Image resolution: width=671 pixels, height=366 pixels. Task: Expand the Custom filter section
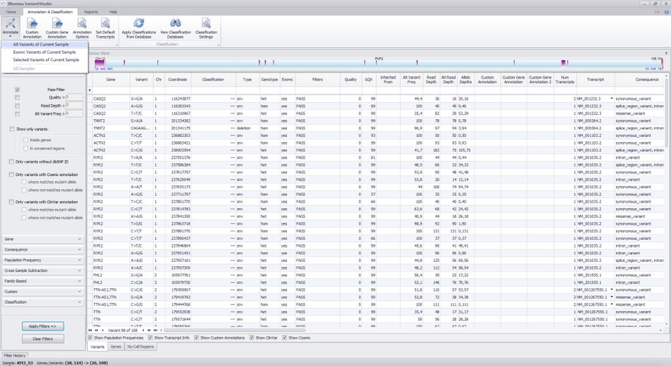pyautogui.click(x=43, y=291)
